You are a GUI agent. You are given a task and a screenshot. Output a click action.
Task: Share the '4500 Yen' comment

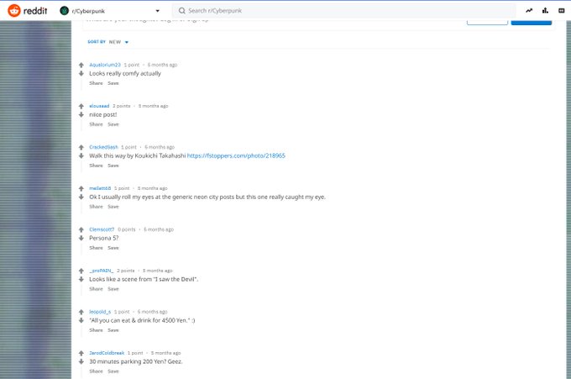[x=96, y=330]
